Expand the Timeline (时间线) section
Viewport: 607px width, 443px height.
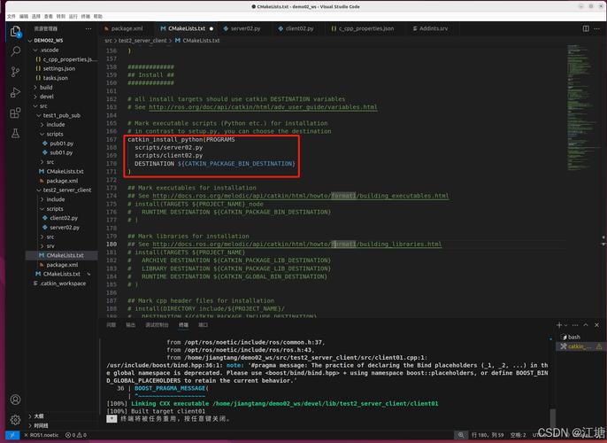click(x=41, y=425)
